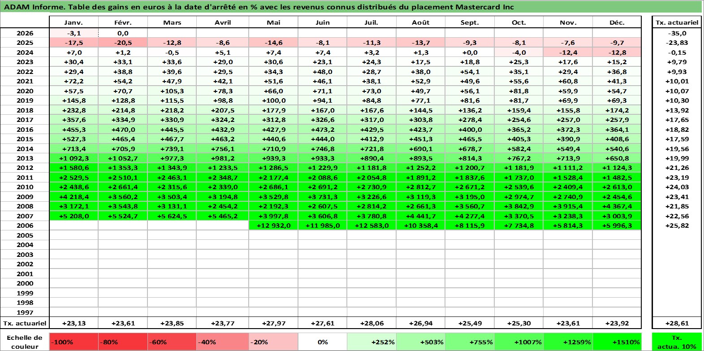Click the 2025 row label

pos(25,43)
